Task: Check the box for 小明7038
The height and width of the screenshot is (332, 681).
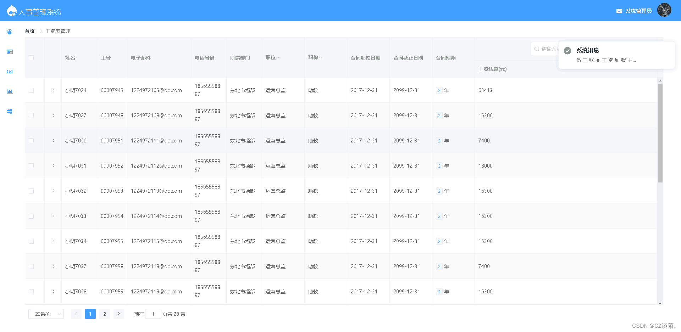Action: 31,292
